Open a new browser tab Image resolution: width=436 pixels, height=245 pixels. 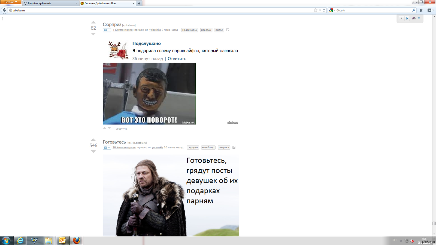point(139,4)
